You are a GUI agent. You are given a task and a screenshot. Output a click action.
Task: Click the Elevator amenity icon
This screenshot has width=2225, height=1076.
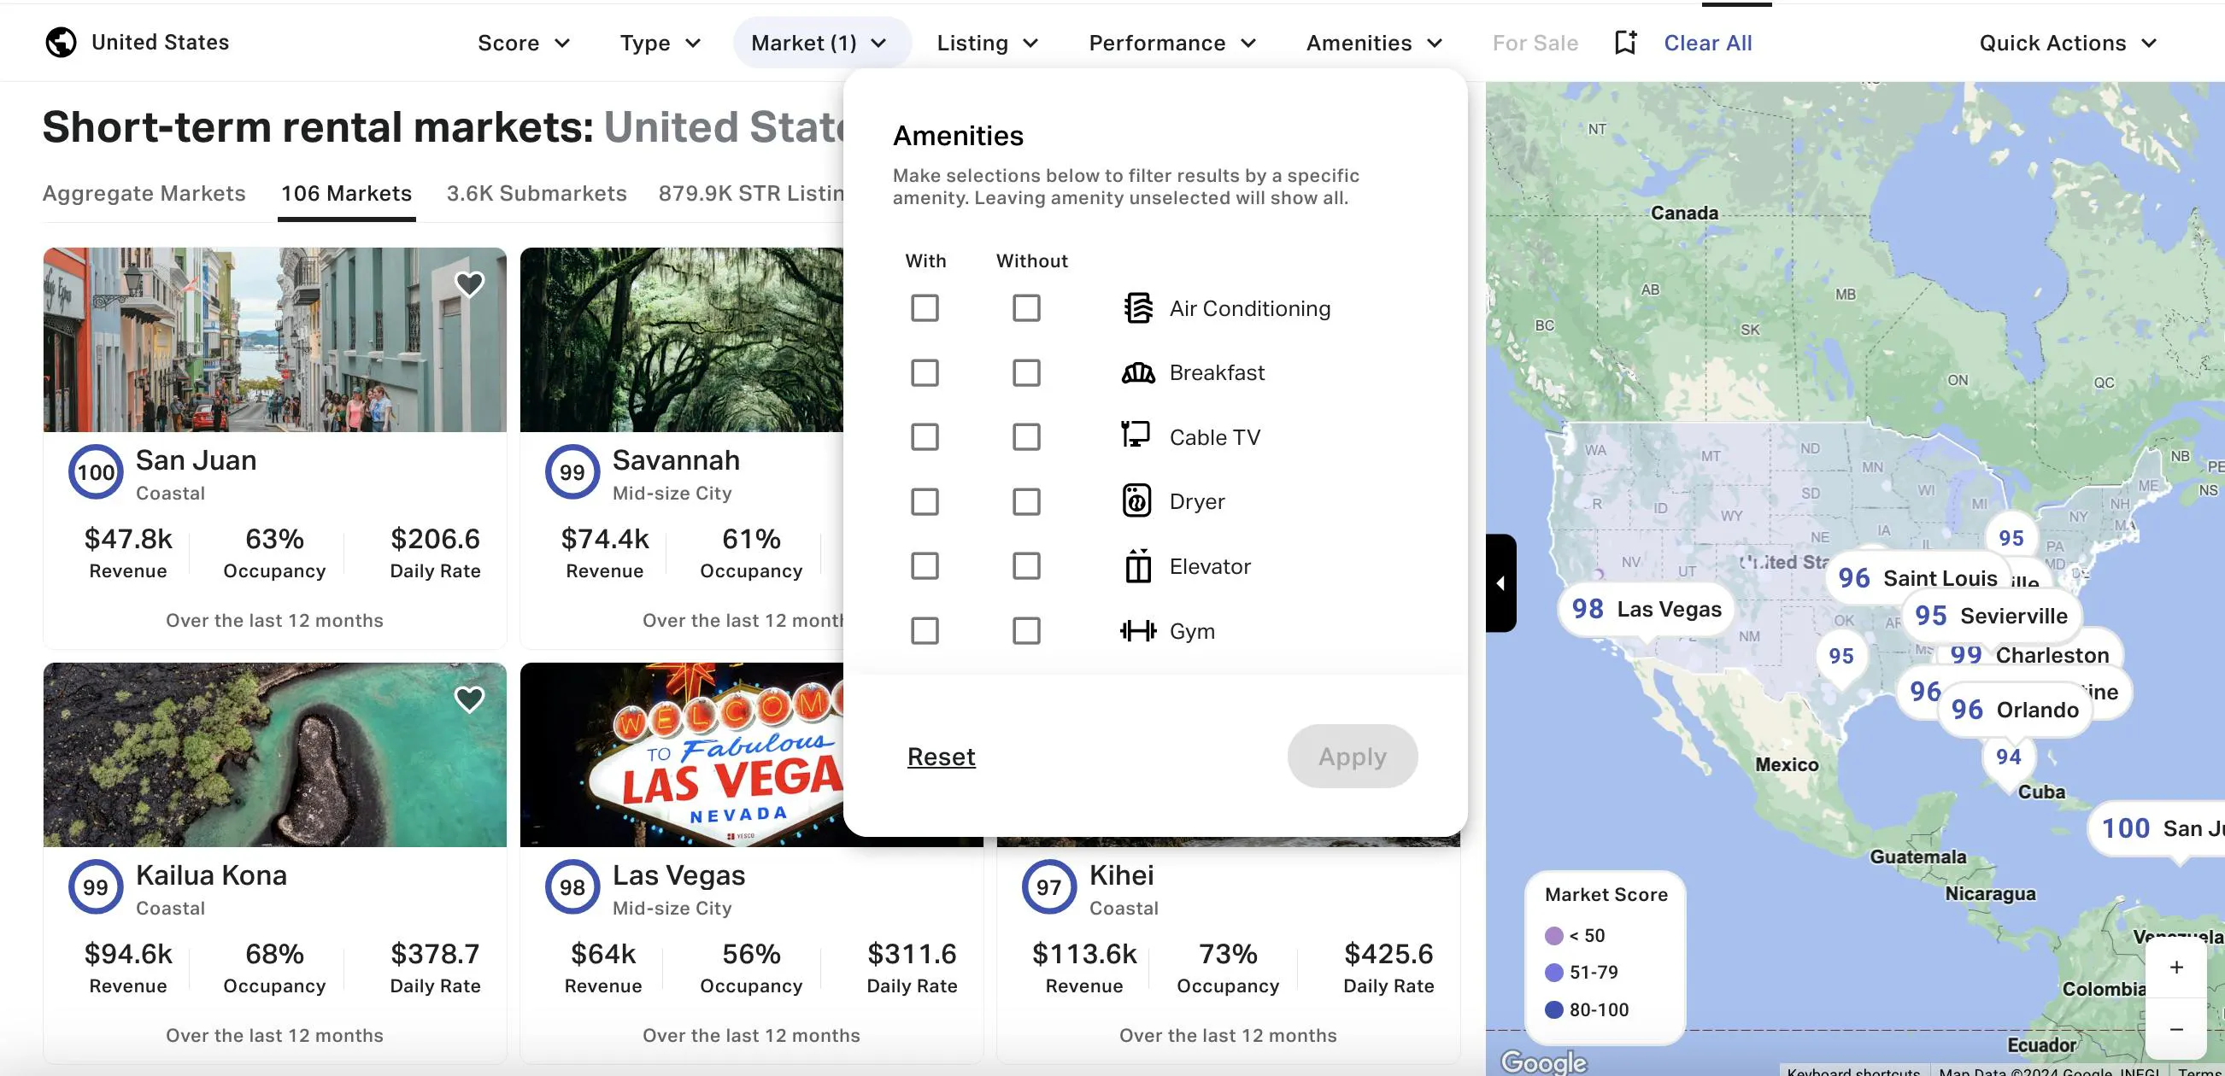(x=1137, y=565)
